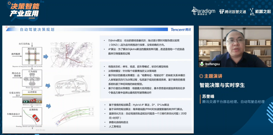Screen dimensions: 273x135
Task: Select the 运动规划 overtaking cars picture
Action: [x=32, y=97]
